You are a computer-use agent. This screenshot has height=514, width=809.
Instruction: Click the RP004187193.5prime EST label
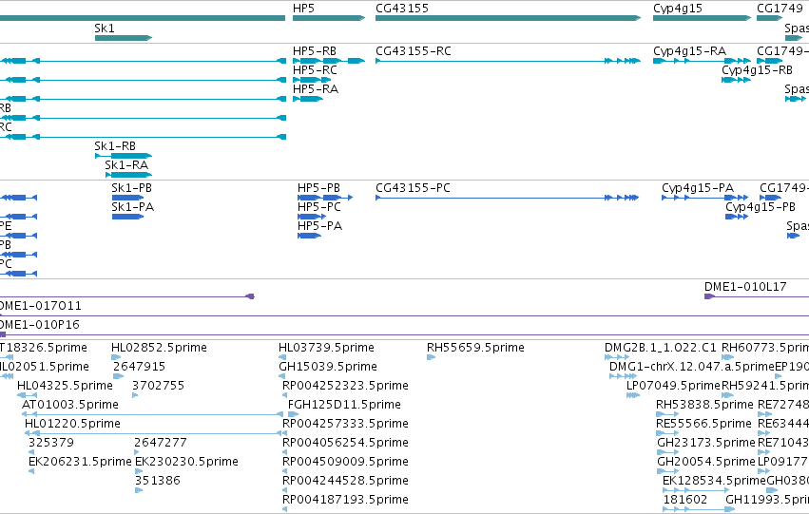click(x=345, y=500)
